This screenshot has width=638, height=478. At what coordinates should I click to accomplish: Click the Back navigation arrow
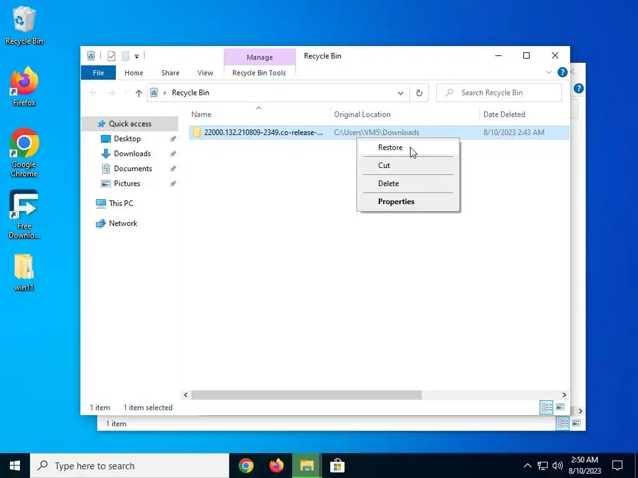point(93,93)
